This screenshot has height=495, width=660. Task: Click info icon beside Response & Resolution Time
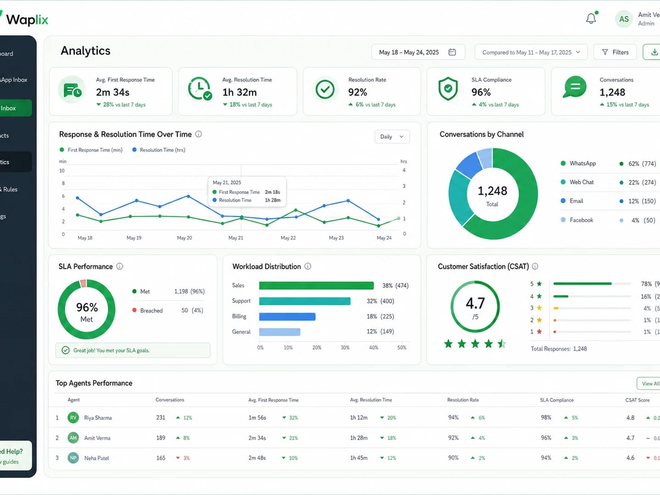(x=198, y=134)
